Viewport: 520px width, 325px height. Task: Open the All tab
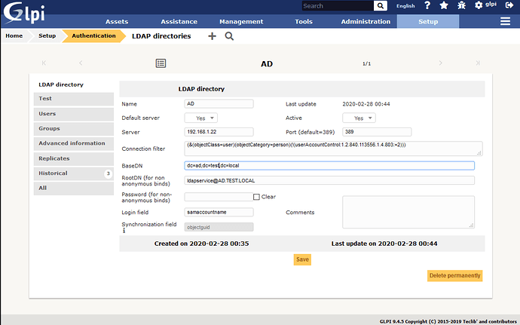pyautogui.click(x=74, y=189)
